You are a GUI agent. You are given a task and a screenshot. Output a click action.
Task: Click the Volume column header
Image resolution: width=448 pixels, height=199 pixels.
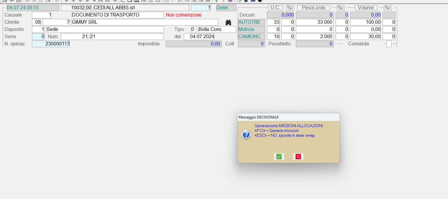coord(366,8)
